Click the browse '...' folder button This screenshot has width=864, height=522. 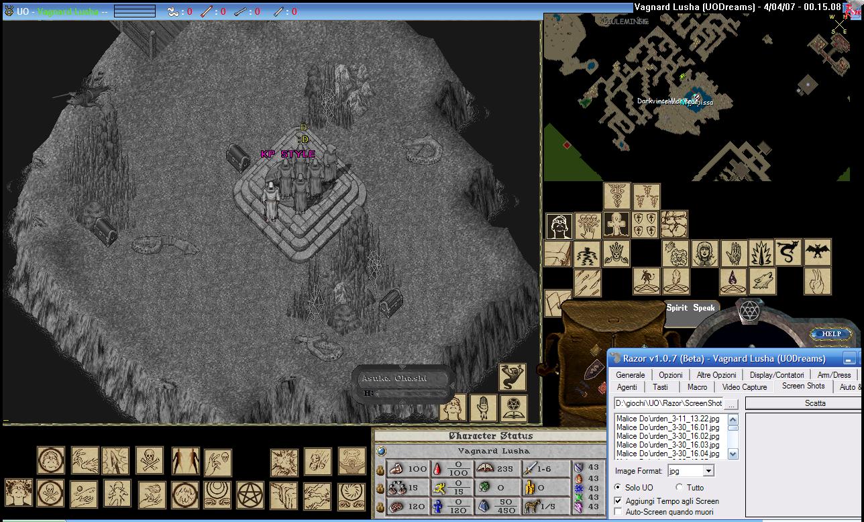point(731,403)
